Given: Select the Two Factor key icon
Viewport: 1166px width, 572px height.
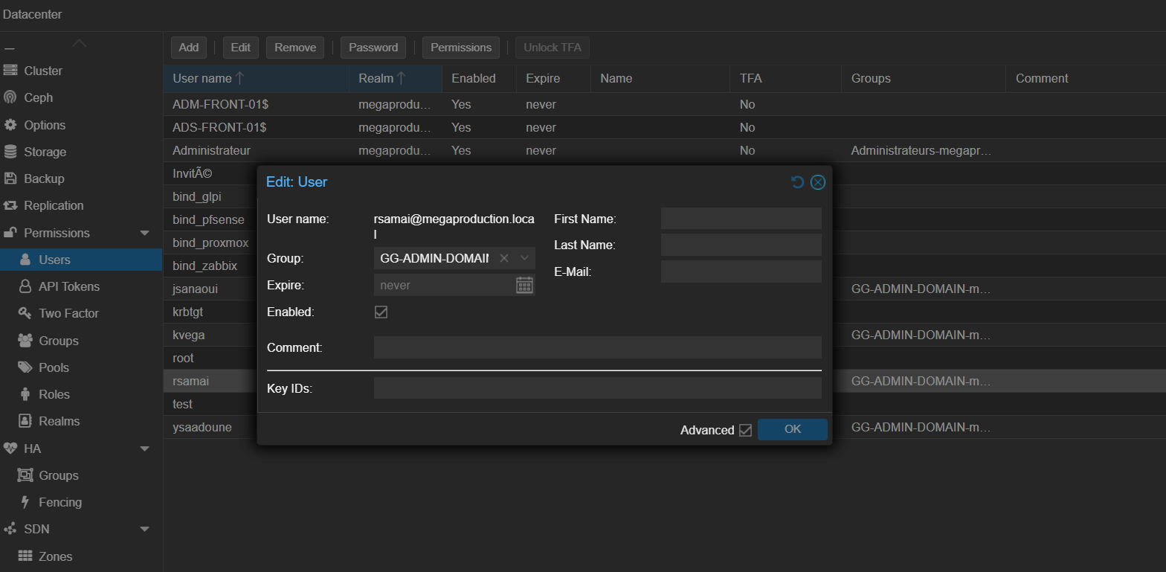Looking at the screenshot, I should (x=25, y=314).
